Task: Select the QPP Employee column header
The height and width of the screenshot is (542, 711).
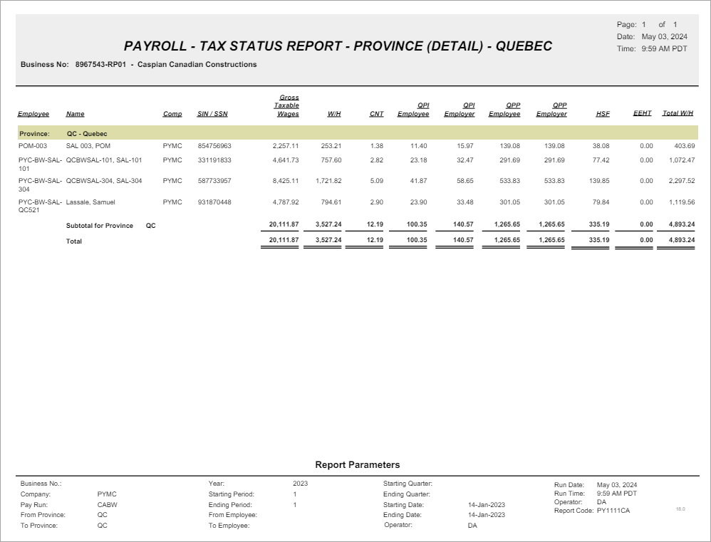Action: (504, 110)
